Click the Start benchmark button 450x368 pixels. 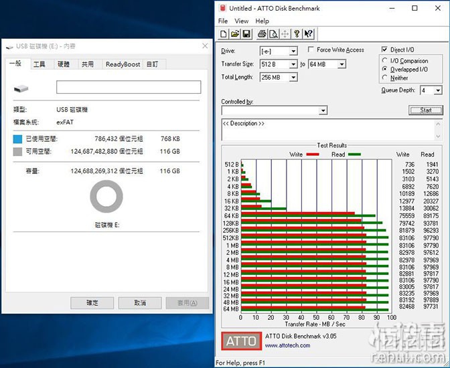coord(426,110)
